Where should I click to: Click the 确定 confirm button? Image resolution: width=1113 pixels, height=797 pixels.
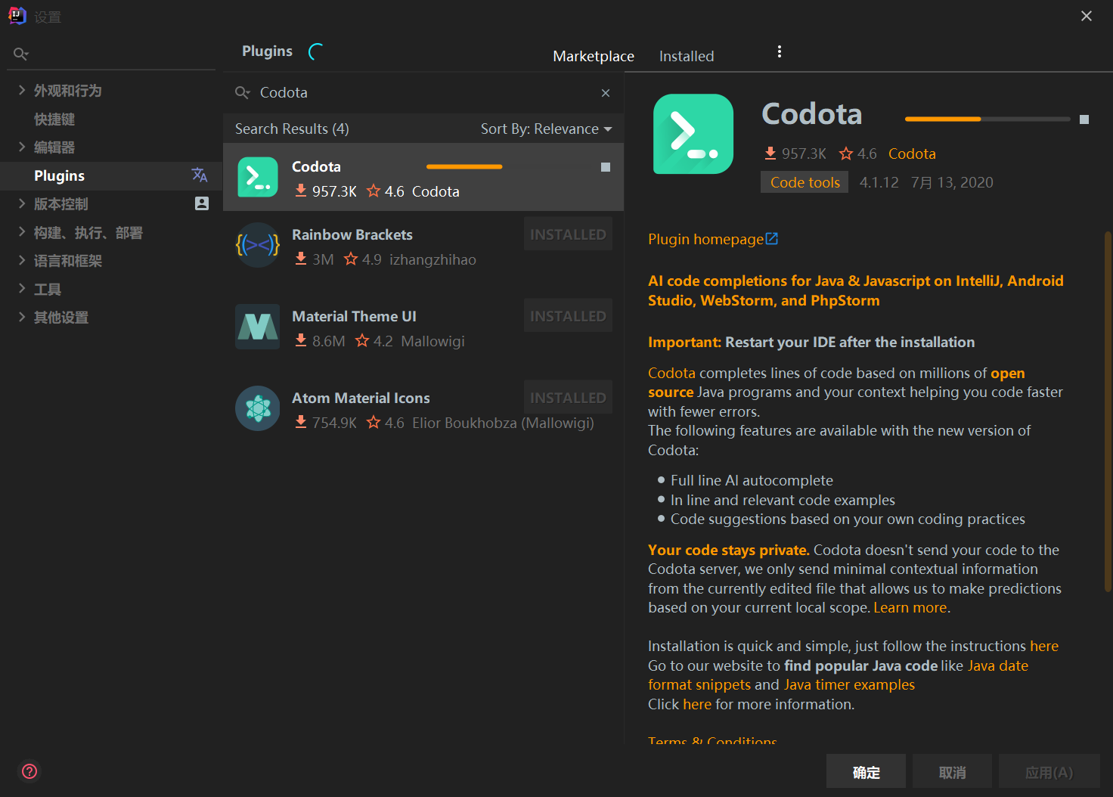(866, 772)
